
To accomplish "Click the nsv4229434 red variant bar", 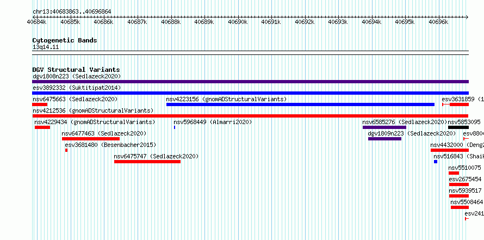I will [42, 127].
